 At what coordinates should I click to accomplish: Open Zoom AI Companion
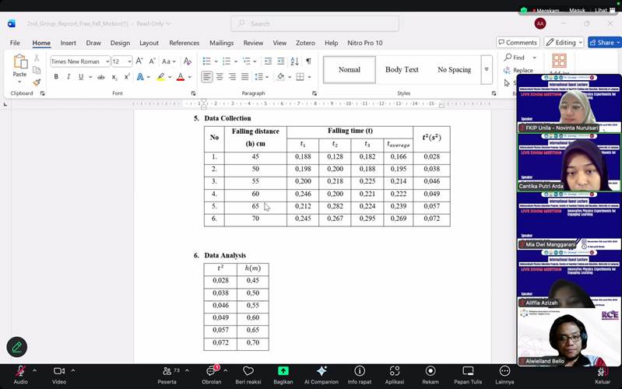(321, 374)
